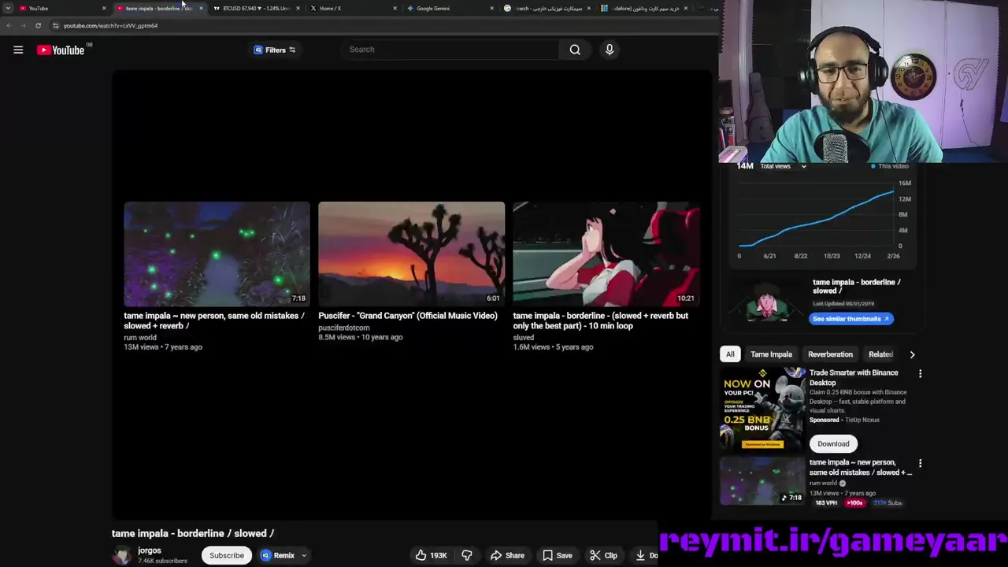Open jorgos channel avatar

(x=122, y=555)
